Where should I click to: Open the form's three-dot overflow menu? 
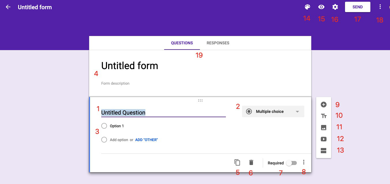pos(380,7)
